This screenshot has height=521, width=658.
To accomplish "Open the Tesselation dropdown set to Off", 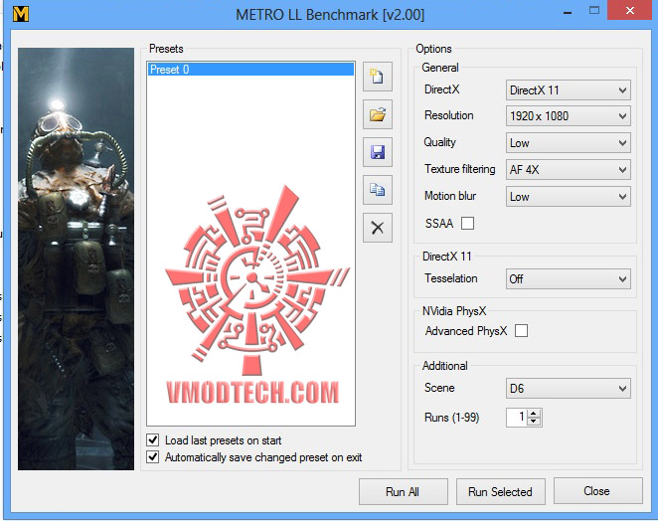I will pos(568,278).
